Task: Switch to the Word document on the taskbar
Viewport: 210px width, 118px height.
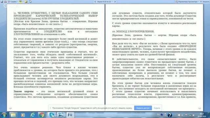Action: [x=70, y=115]
